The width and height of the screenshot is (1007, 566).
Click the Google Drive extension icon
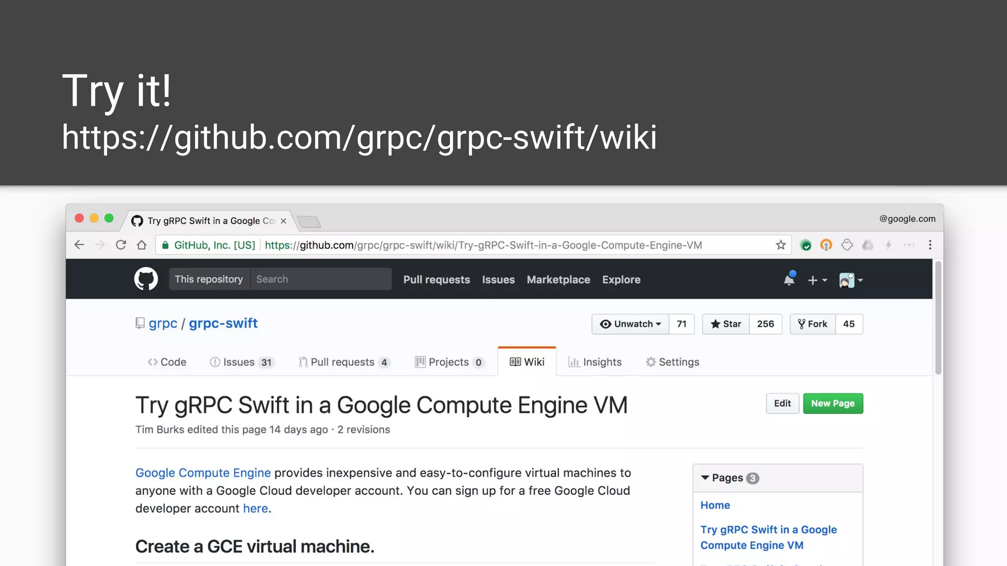pyautogui.click(x=867, y=245)
